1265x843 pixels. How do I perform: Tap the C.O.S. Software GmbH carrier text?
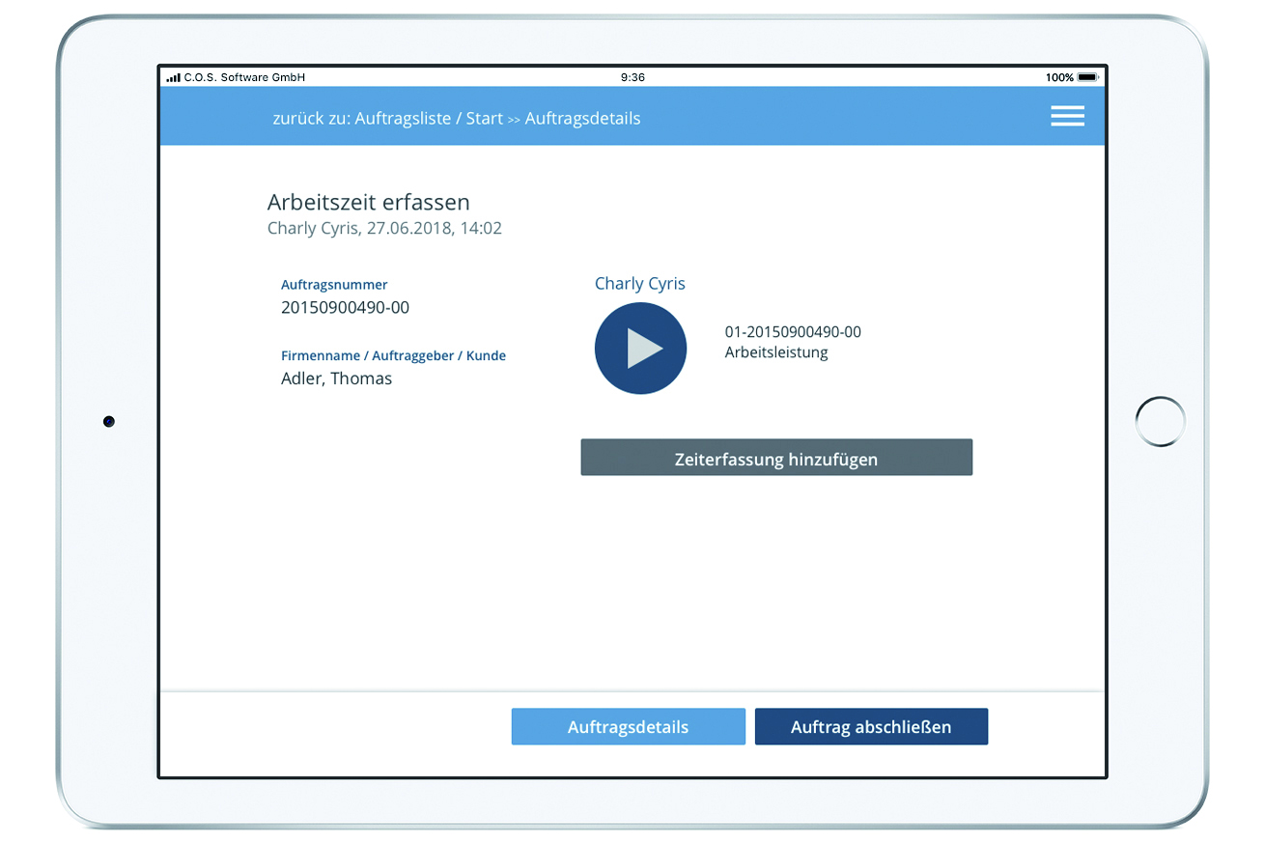click(244, 77)
